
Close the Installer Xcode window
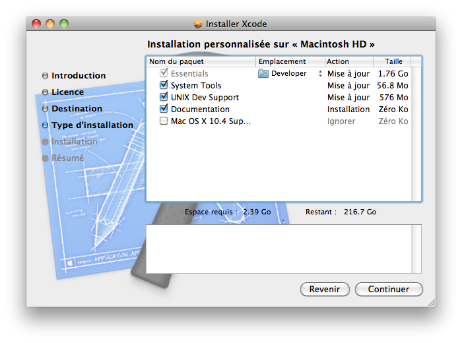tap(36, 24)
